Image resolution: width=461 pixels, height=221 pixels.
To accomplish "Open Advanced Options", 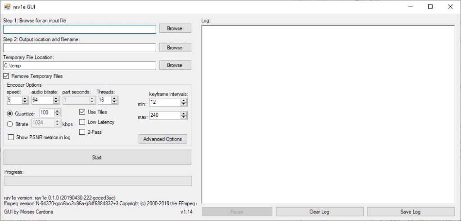I will pos(163,139).
